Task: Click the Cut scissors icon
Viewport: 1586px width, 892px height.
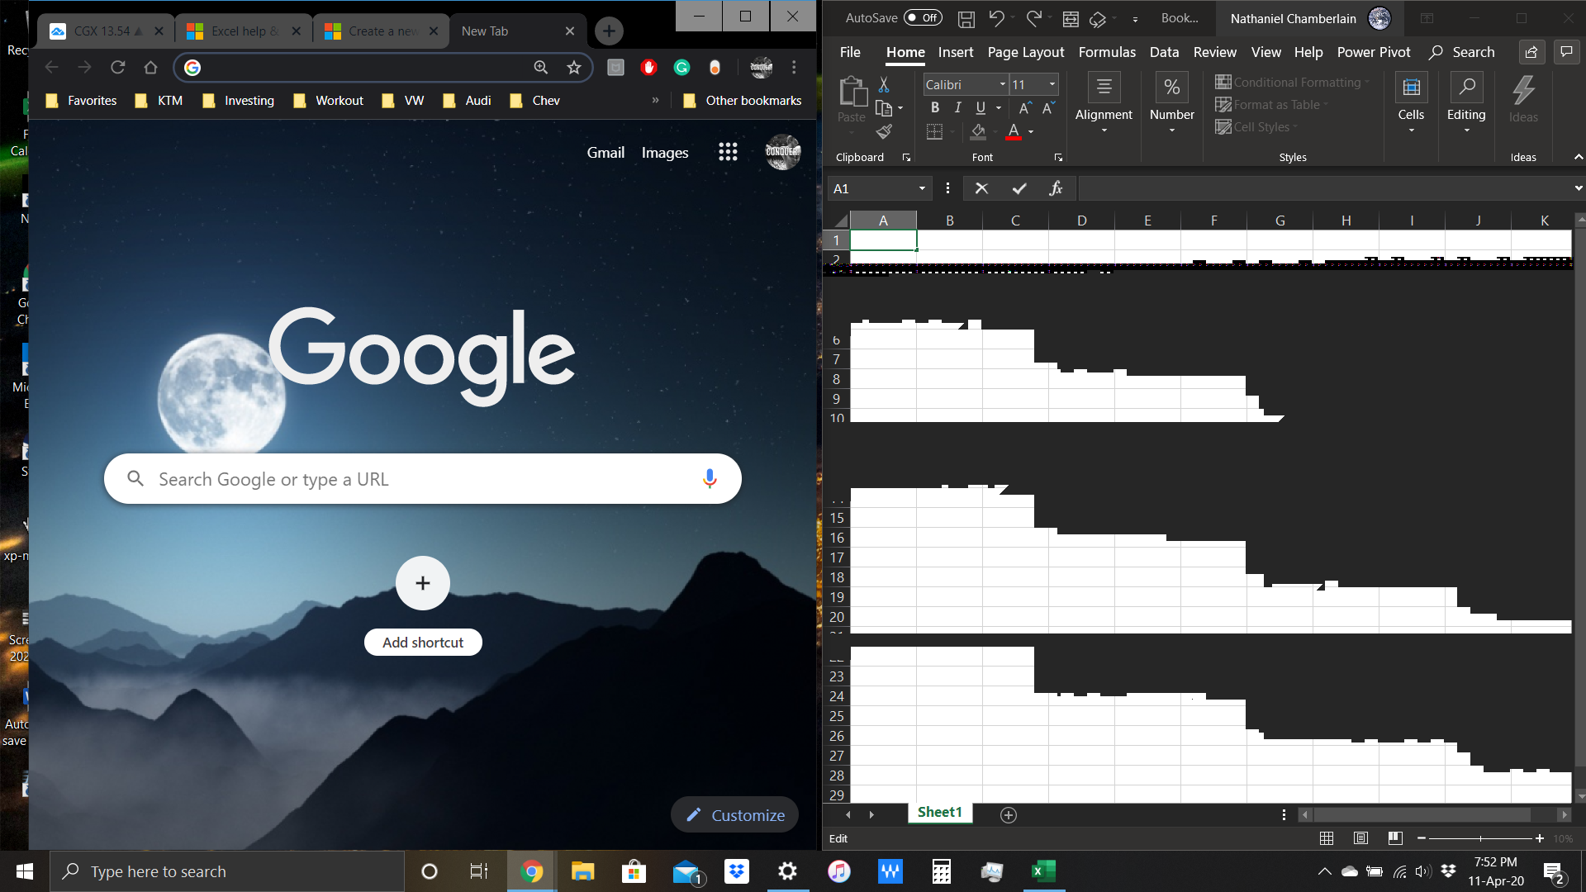Action: tap(884, 84)
